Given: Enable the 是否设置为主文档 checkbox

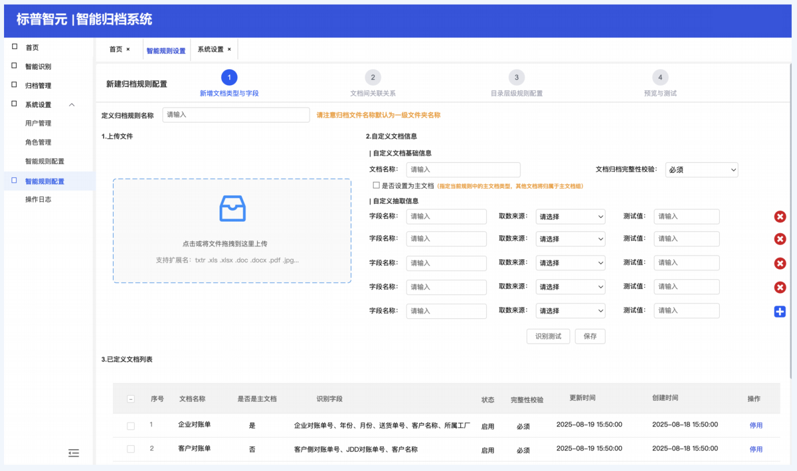Looking at the screenshot, I should (x=376, y=185).
